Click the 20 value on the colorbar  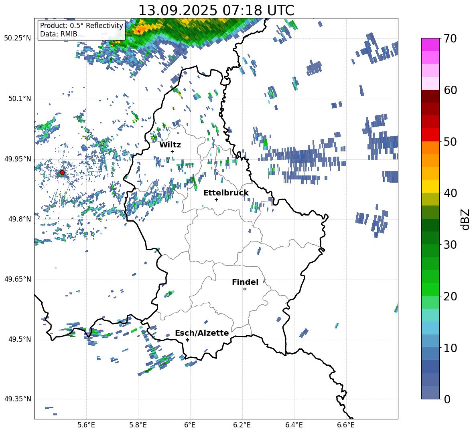coord(450,296)
